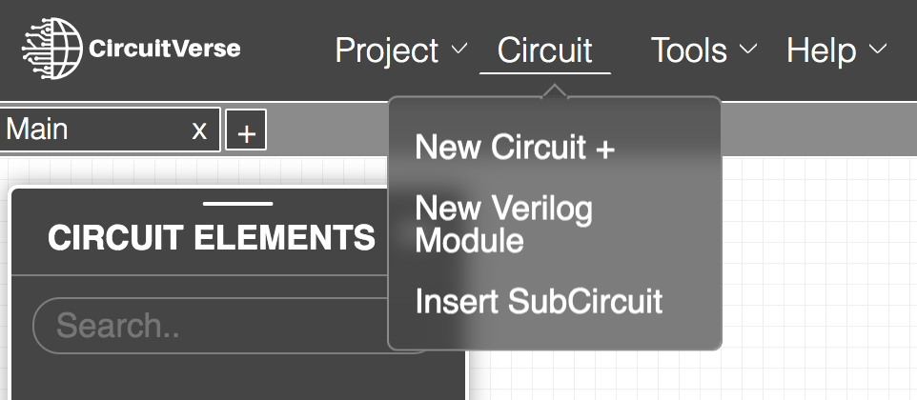Image resolution: width=917 pixels, height=400 pixels.
Task: Choose Insert SubCircuit menu entry
Action: click(539, 301)
